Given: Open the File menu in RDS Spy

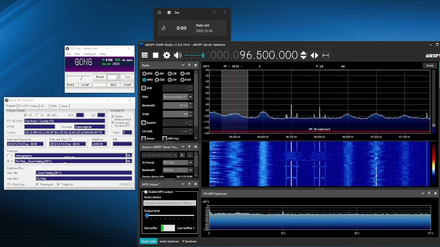Looking at the screenshot, I should [69, 54].
